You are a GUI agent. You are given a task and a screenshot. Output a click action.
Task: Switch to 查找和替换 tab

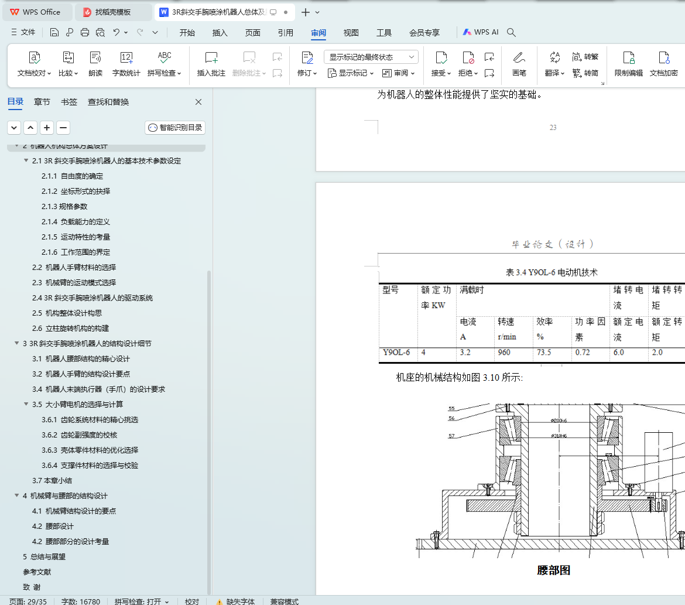[108, 102]
